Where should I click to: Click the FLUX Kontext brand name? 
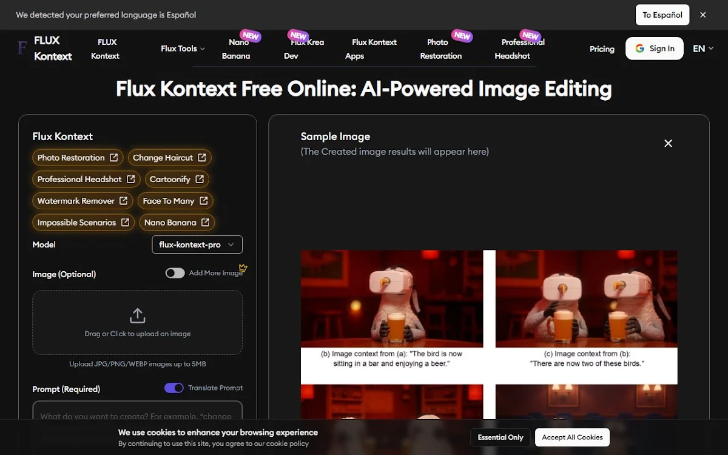coord(53,49)
